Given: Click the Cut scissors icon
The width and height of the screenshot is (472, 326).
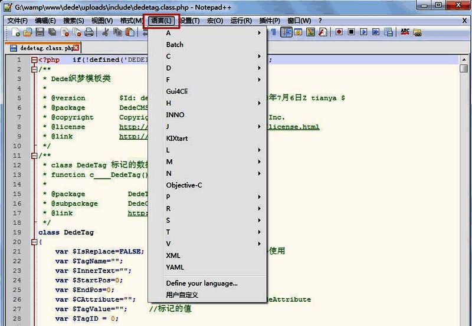Looking at the screenshot, I should click(x=106, y=32).
